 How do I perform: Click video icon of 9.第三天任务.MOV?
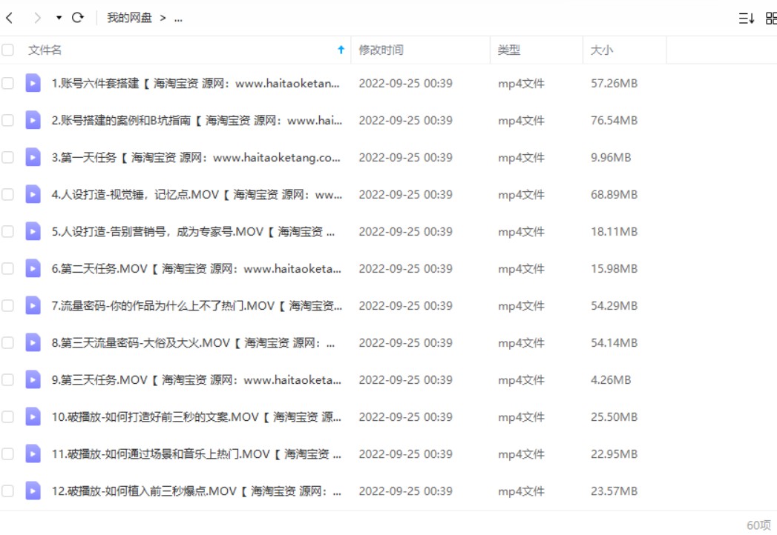pyautogui.click(x=33, y=380)
